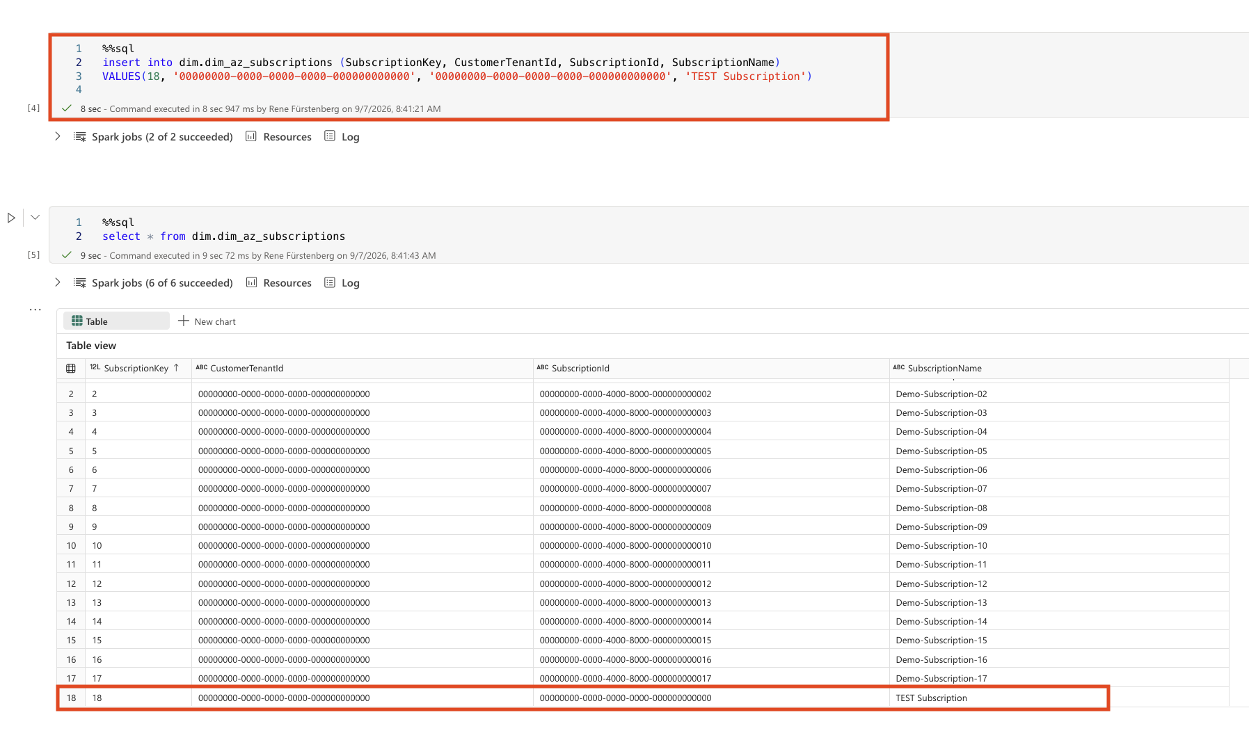The height and width of the screenshot is (740, 1249).
Task: Click the first Spark jobs list icon
Action: pos(80,136)
